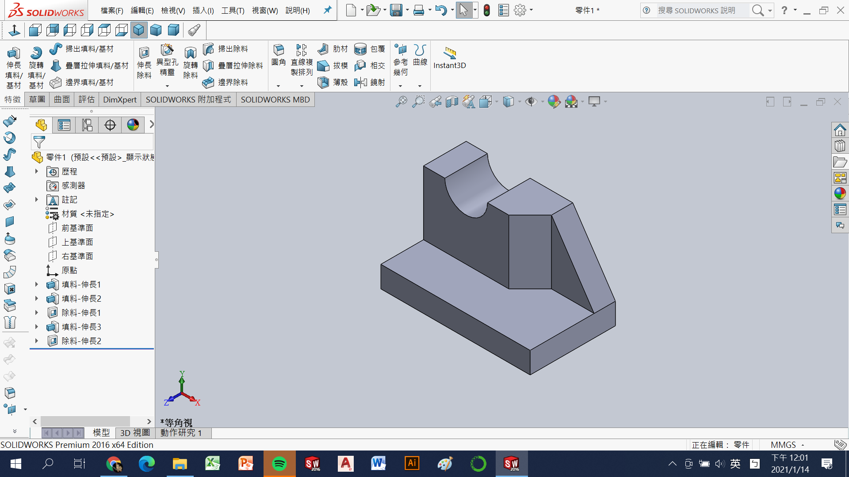Open the ConfigurationManager tab icon

coord(87,125)
